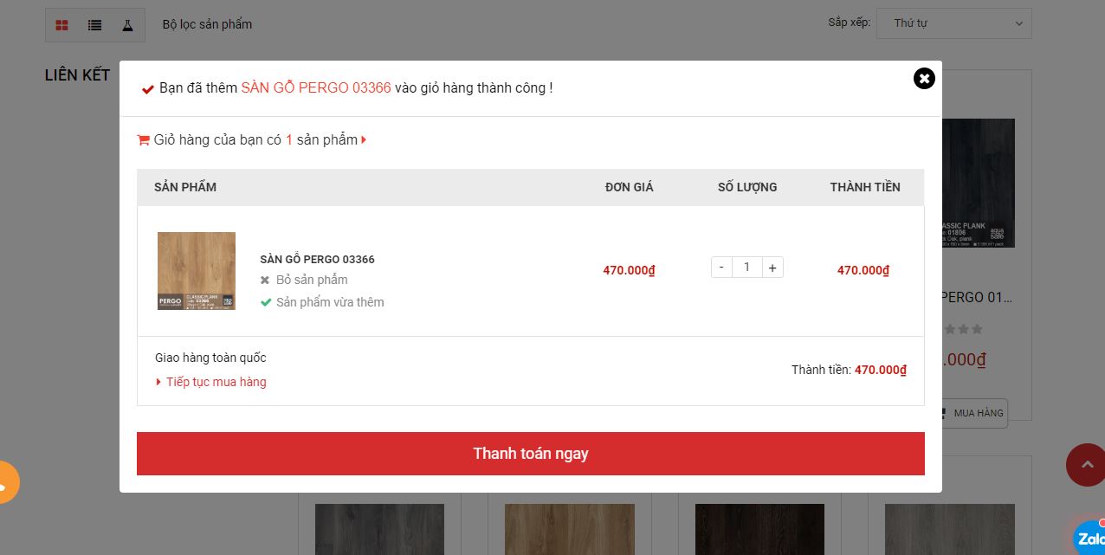Decrease quantity with minus button
The image size is (1105, 555).
tap(721, 267)
